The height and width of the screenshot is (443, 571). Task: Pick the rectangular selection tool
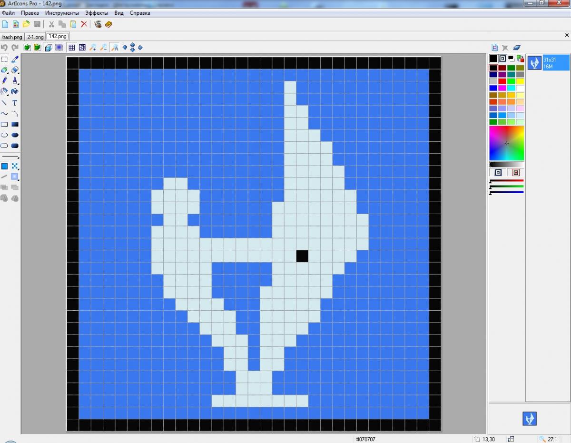[x=4, y=59]
